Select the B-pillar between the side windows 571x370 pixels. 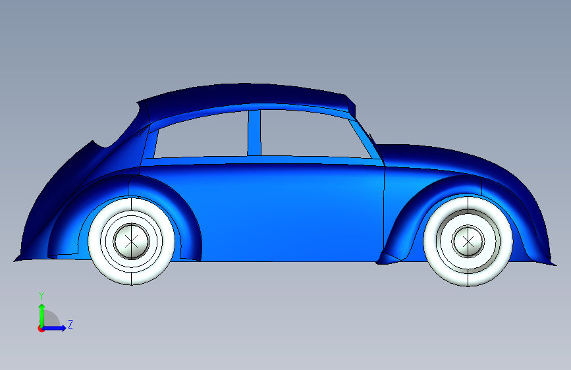pos(254,133)
